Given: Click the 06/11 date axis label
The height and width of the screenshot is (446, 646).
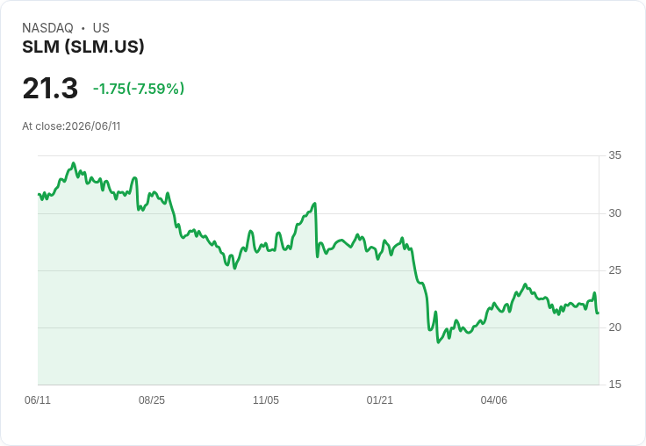Looking at the screenshot, I should [x=38, y=399].
